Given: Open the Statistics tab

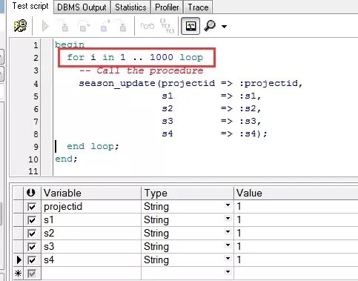Looking at the screenshot, I should point(130,7).
